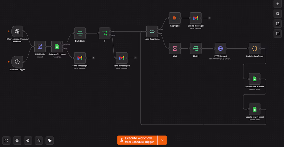Click the 'Append row in sheet' label

tap(255, 87)
